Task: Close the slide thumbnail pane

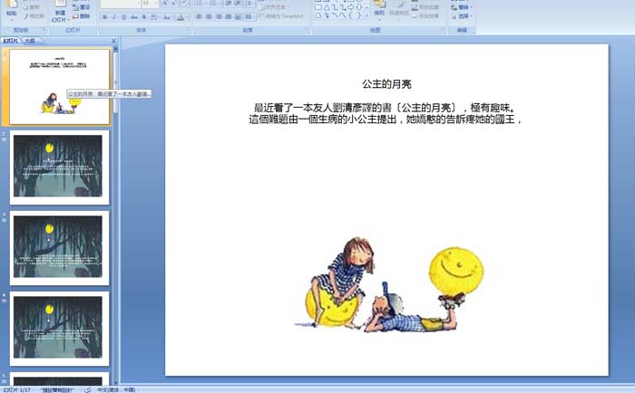Action: (113, 41)
